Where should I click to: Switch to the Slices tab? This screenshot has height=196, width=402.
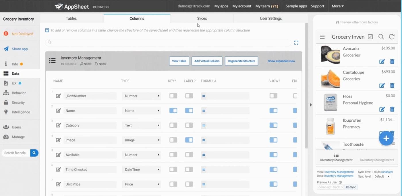(202, 18)
